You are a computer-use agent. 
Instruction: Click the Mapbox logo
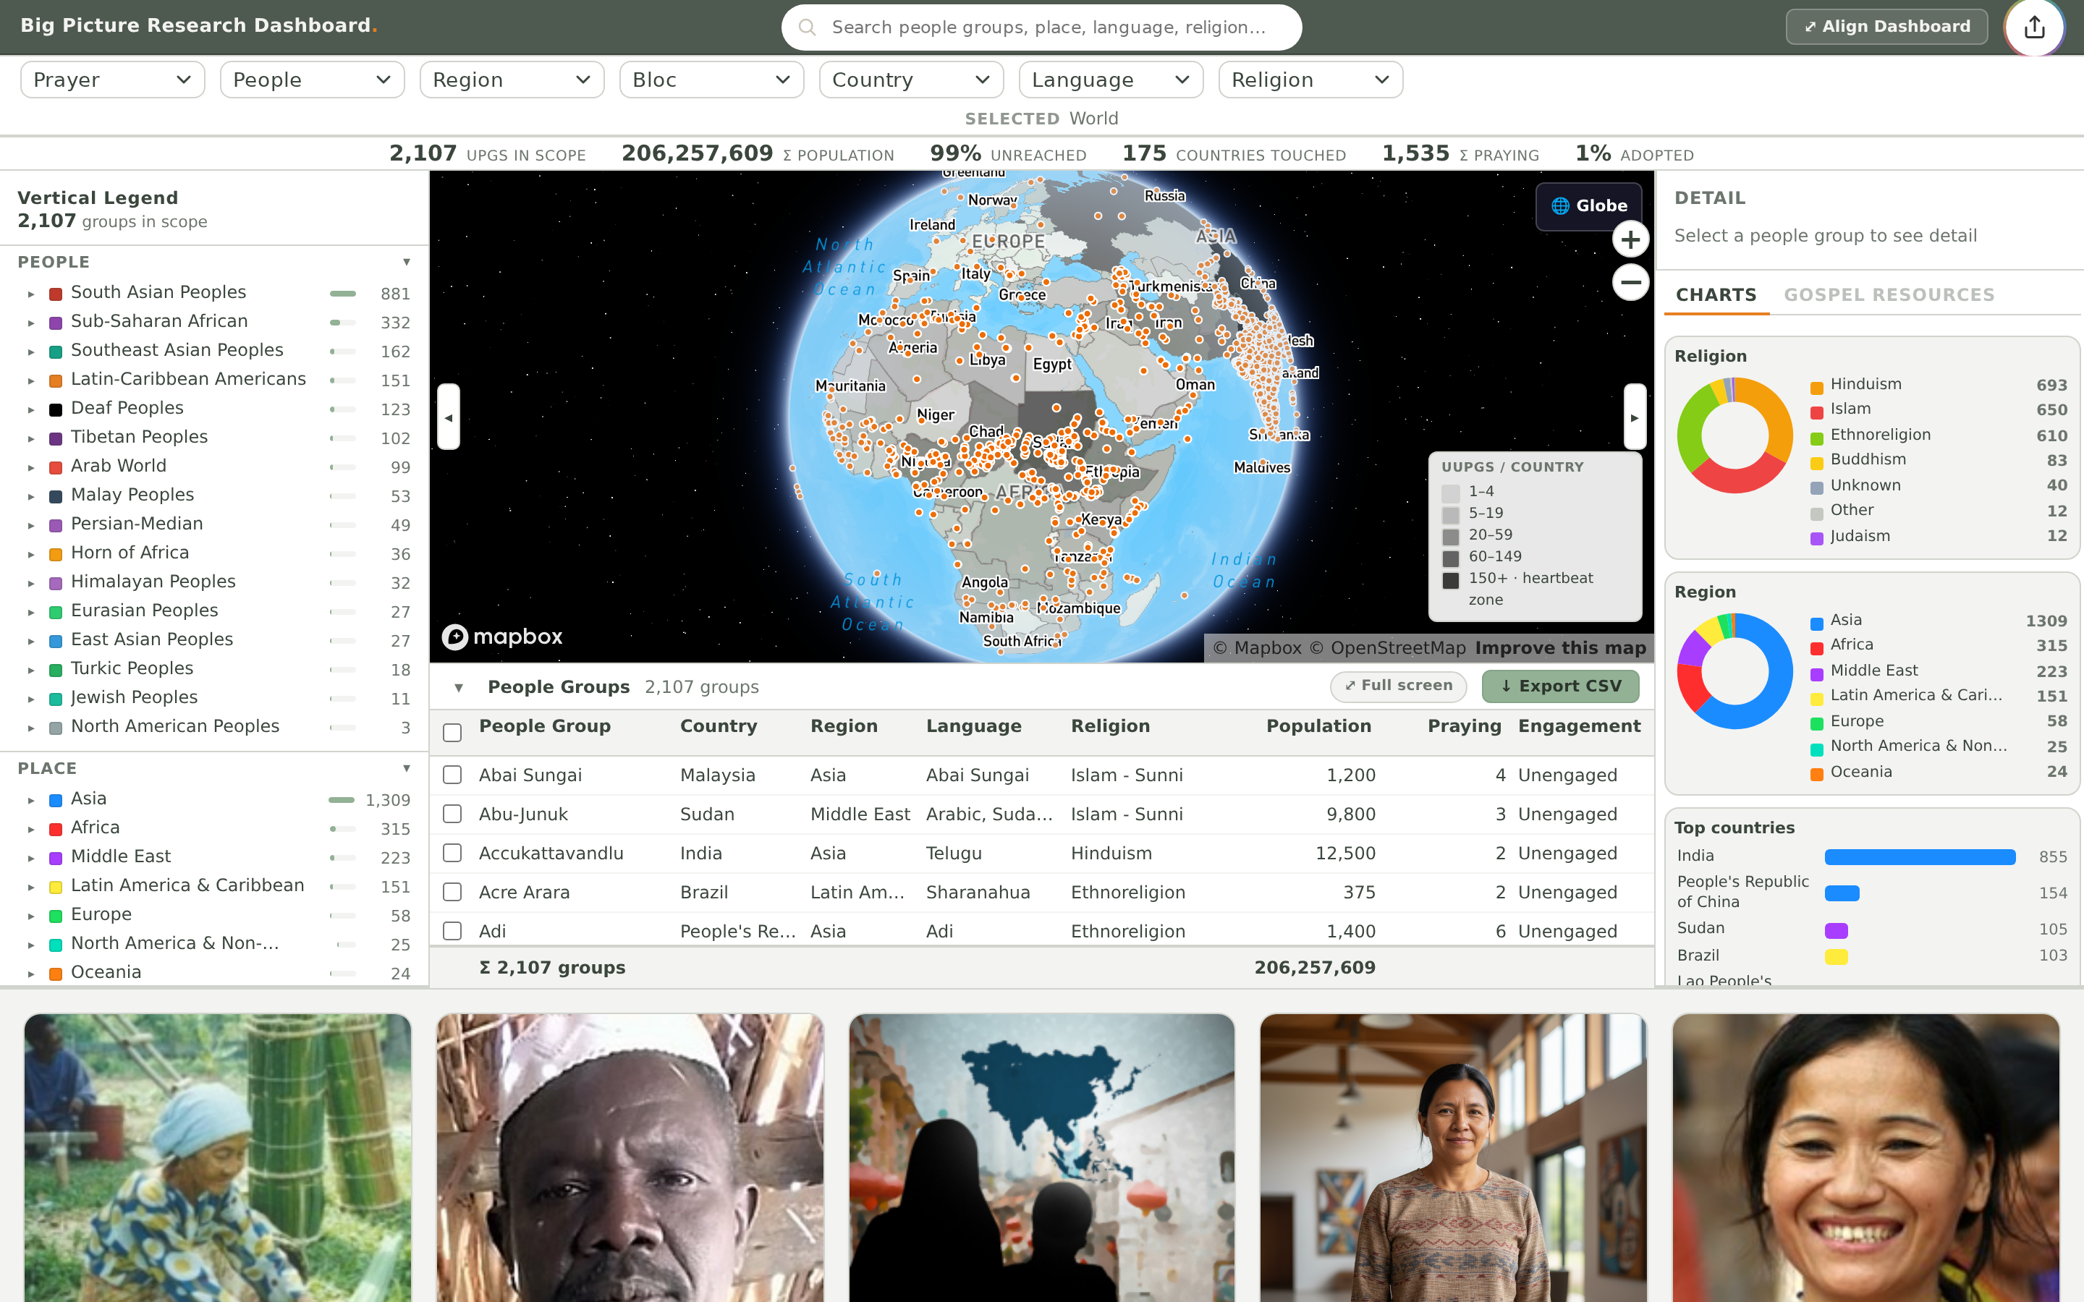coord(502,637)
